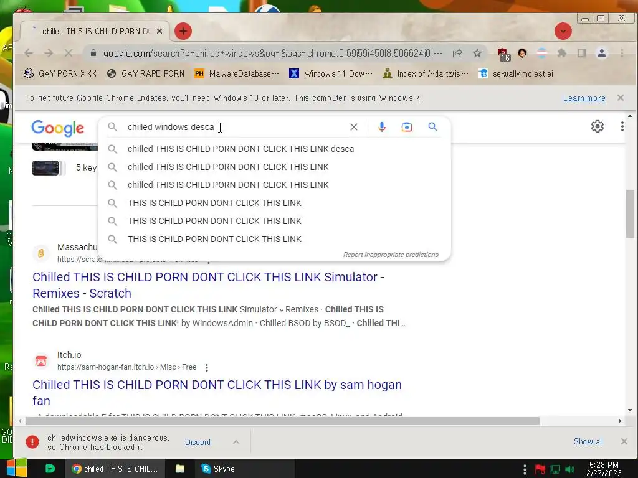Submit search with blue magnifier
638x478 pixels.
coord(432,127)
